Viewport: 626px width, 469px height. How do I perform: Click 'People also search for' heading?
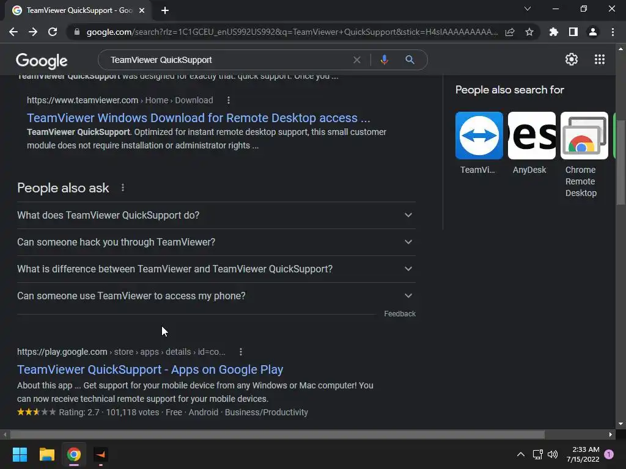click(509, 90)
